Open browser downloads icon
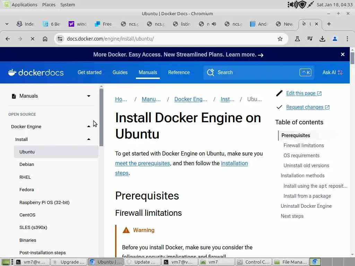355x266 pixels. point(322,39)
